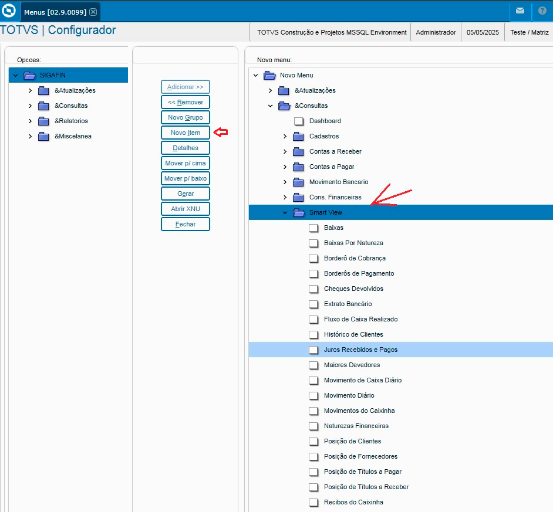Expand &Consultas in the Opcoes tree
Viewport: 553px width, 512px height.
click(31, 106)
